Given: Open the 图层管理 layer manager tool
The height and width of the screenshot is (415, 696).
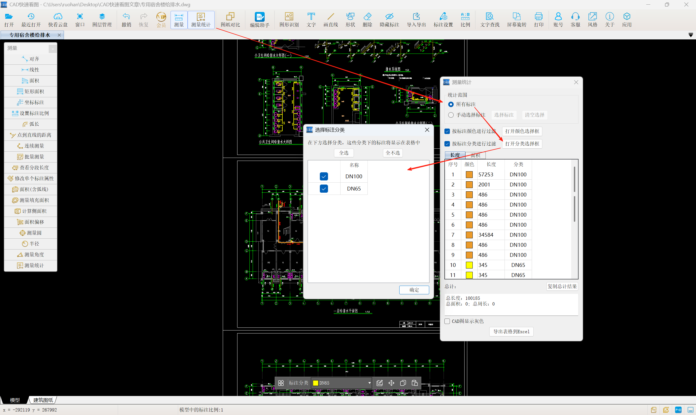Looking at the screenshot, I should coord(102,20).
